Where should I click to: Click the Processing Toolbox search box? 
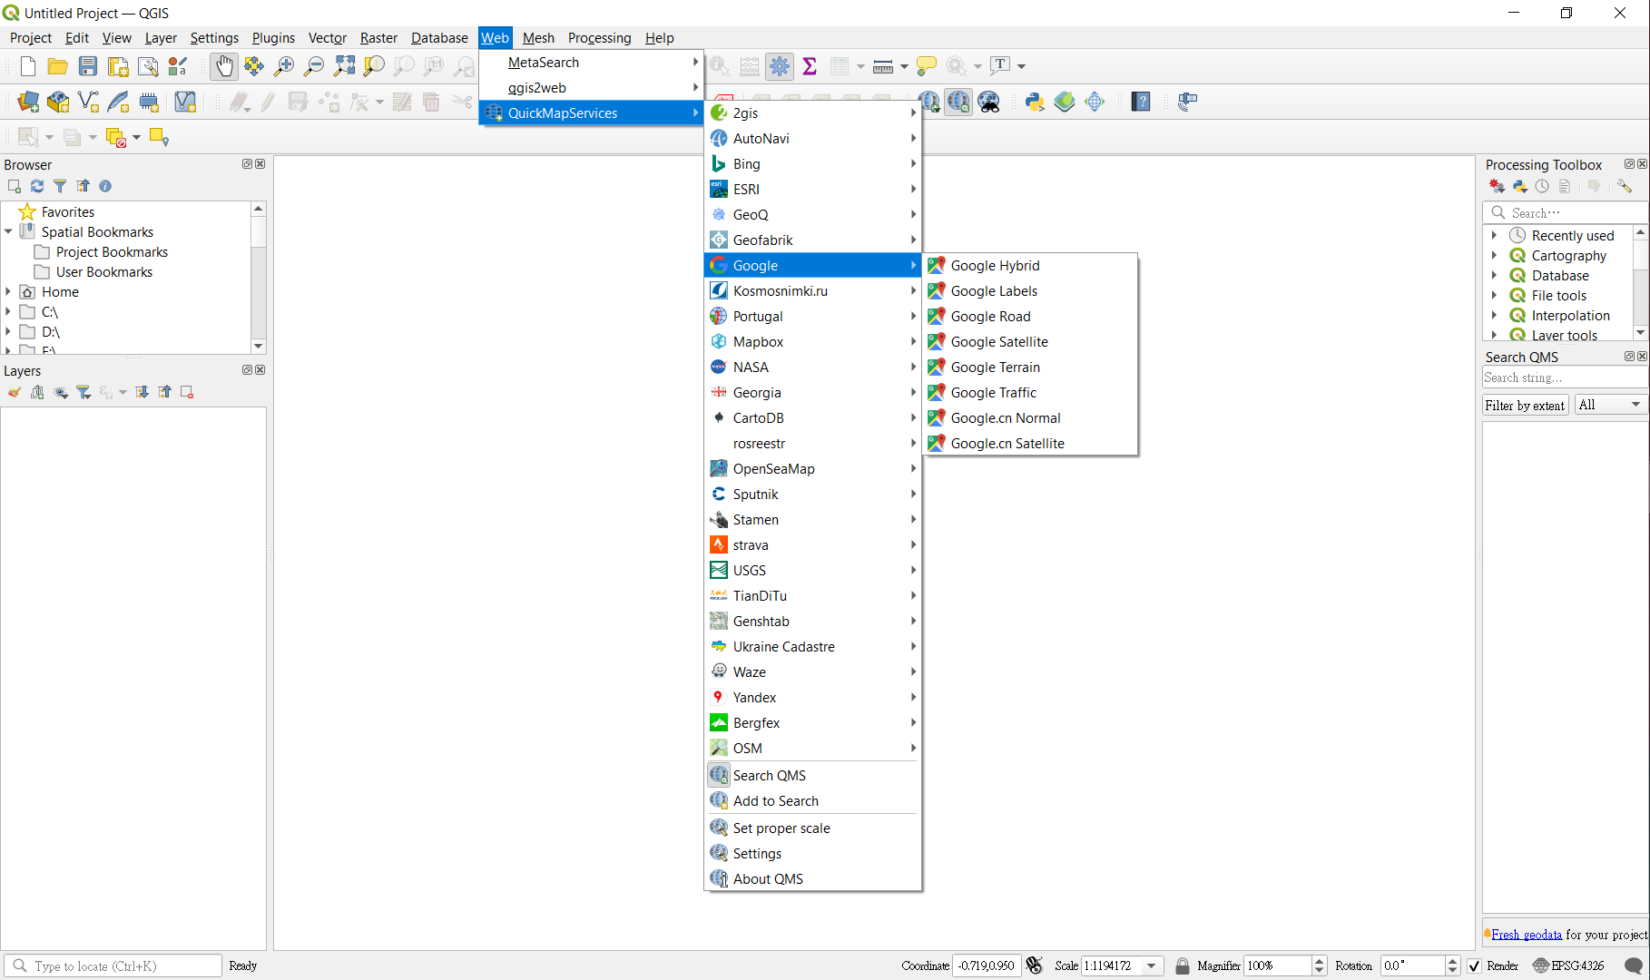click(x=1567, y=213)
